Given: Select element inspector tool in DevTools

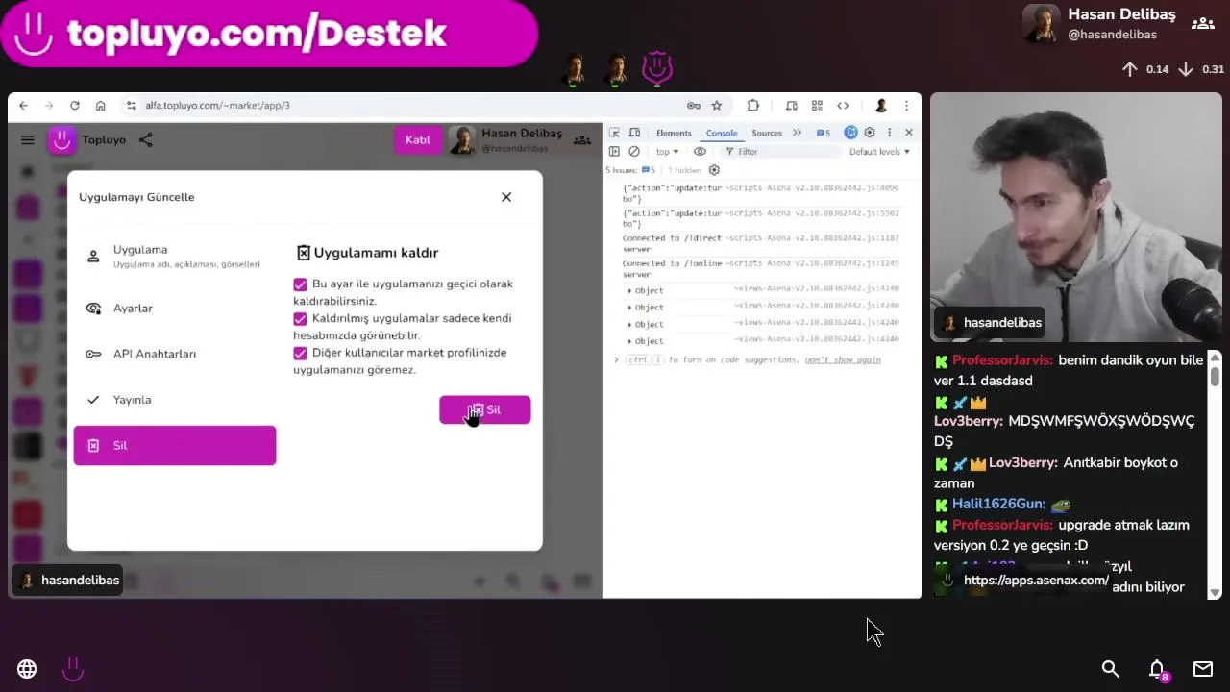Looking at the screenshot, I should coord(615,133).
